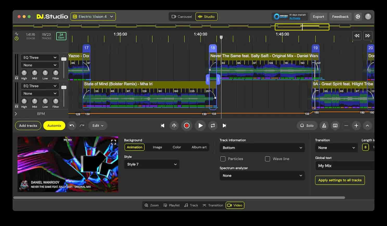Screen dimensions: 387x226
Task: Click the My Mix global text field
Action: [344, 166]
